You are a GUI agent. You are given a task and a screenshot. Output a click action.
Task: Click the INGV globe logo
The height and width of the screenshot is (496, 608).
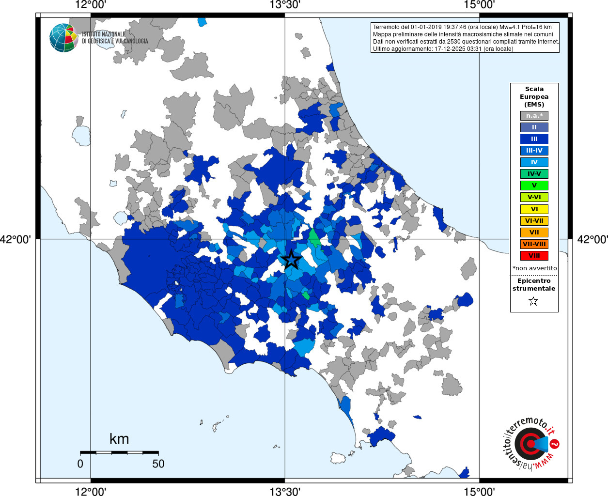point(63,38)
